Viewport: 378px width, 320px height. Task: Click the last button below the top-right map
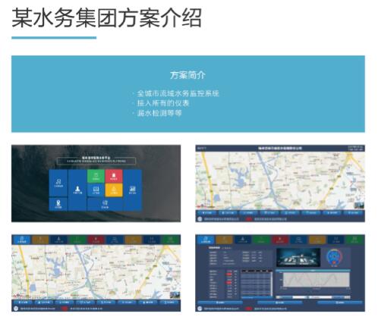click(353, 213)
